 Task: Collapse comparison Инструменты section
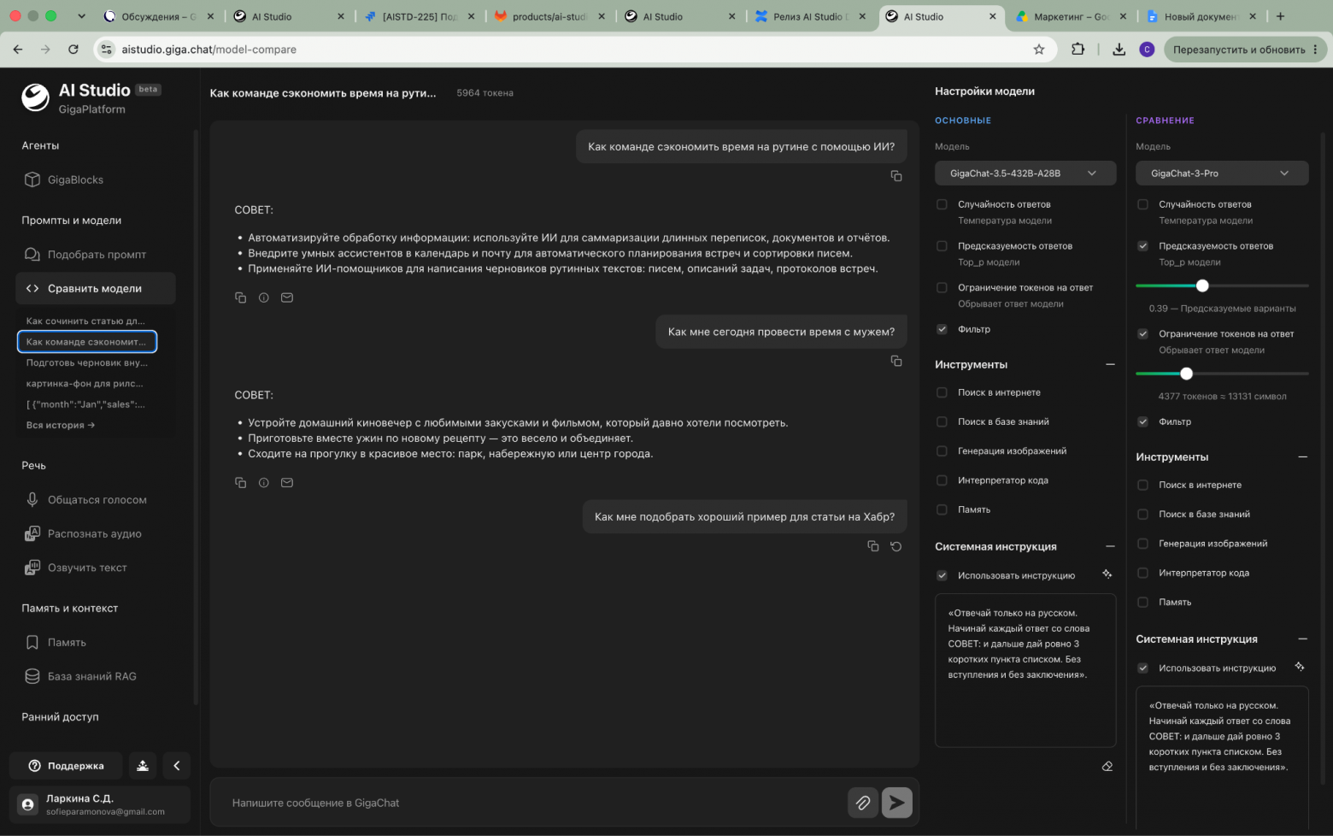point(1302,457)
